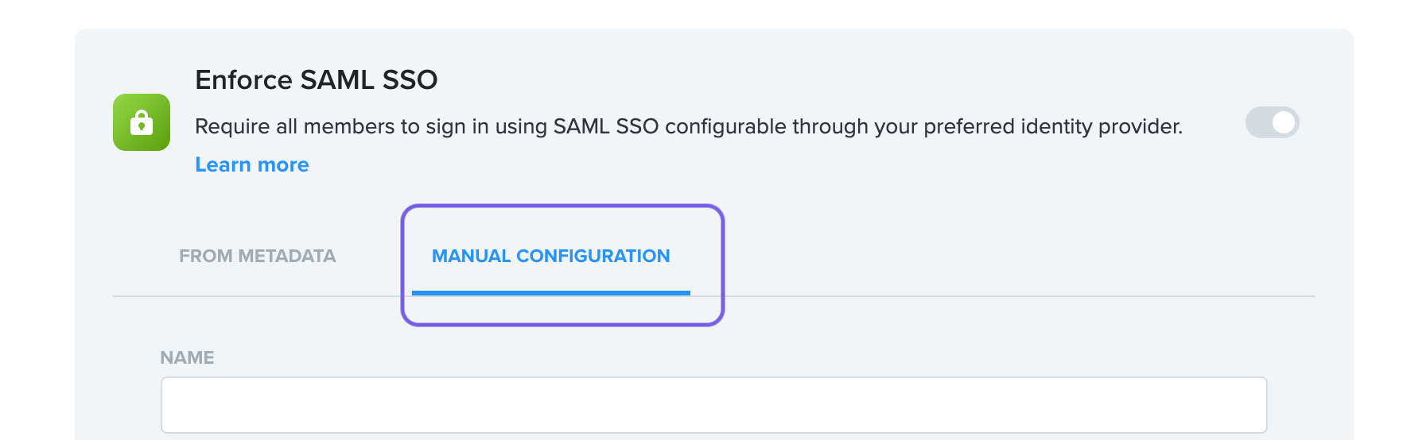The image size is (1403, 440).
Task: Follow the blue Learn more hyperlink
Action: [x=252, y=164]
